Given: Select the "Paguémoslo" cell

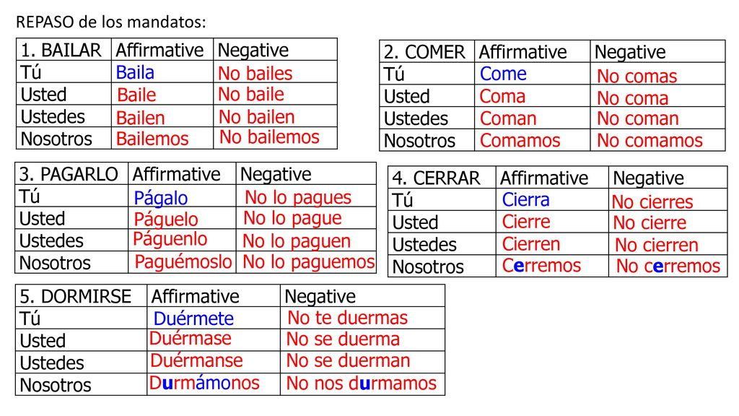Looking at the screenshot, I should (x=183, y=261).
